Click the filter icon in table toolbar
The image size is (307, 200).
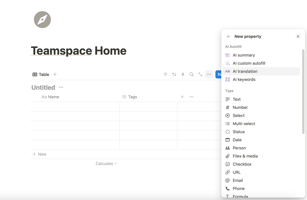click(165, 74)
